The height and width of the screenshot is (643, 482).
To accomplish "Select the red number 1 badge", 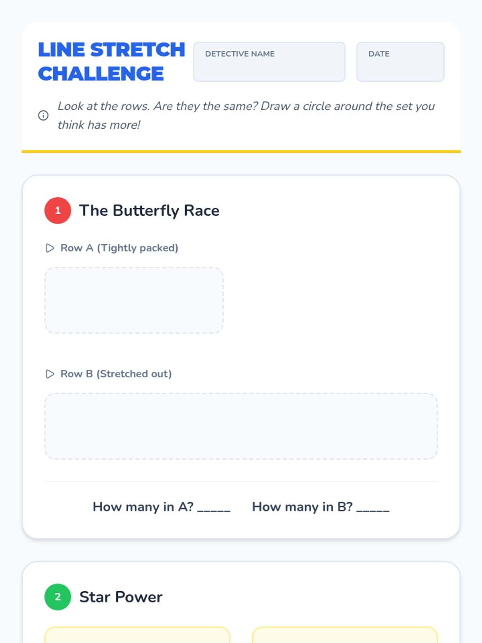I will click(58, 210).
